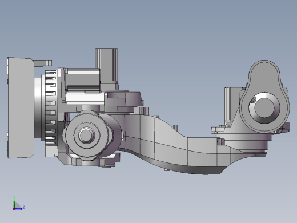Screen dimensions: 297x223
Task: Select the small tab above the left disc
Action: [x=43, y=63]
